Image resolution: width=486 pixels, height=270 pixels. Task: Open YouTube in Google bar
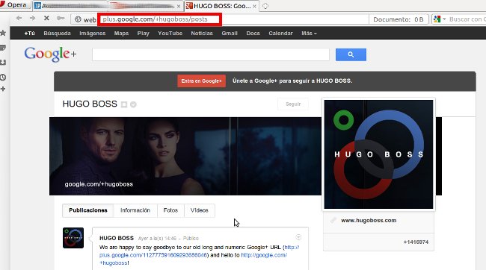tap(170, 33)
